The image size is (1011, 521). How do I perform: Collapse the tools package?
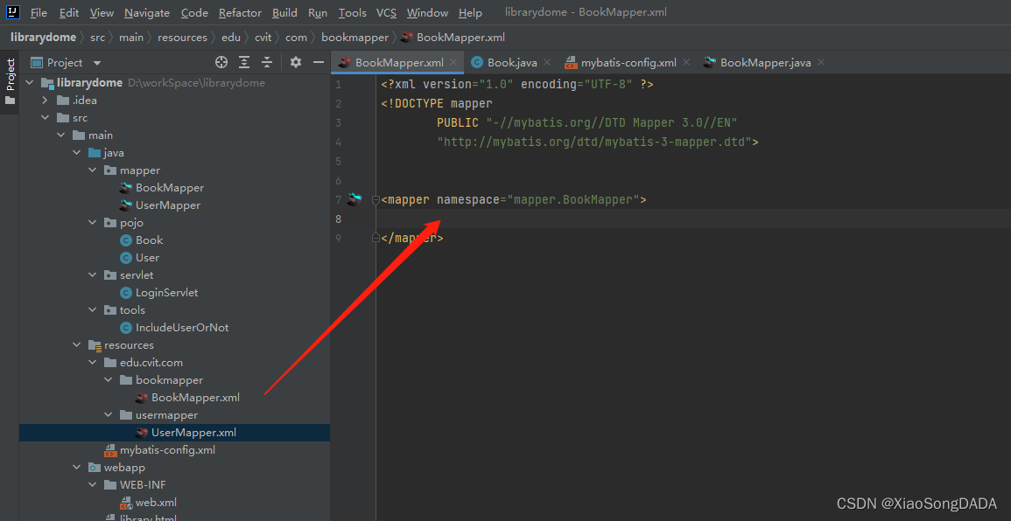pyautogui.click(x=92, y=309)
